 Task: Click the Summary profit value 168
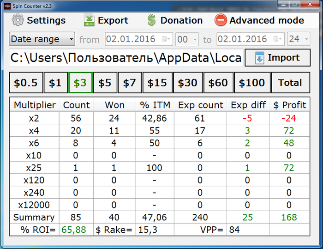tap(289, 217)
